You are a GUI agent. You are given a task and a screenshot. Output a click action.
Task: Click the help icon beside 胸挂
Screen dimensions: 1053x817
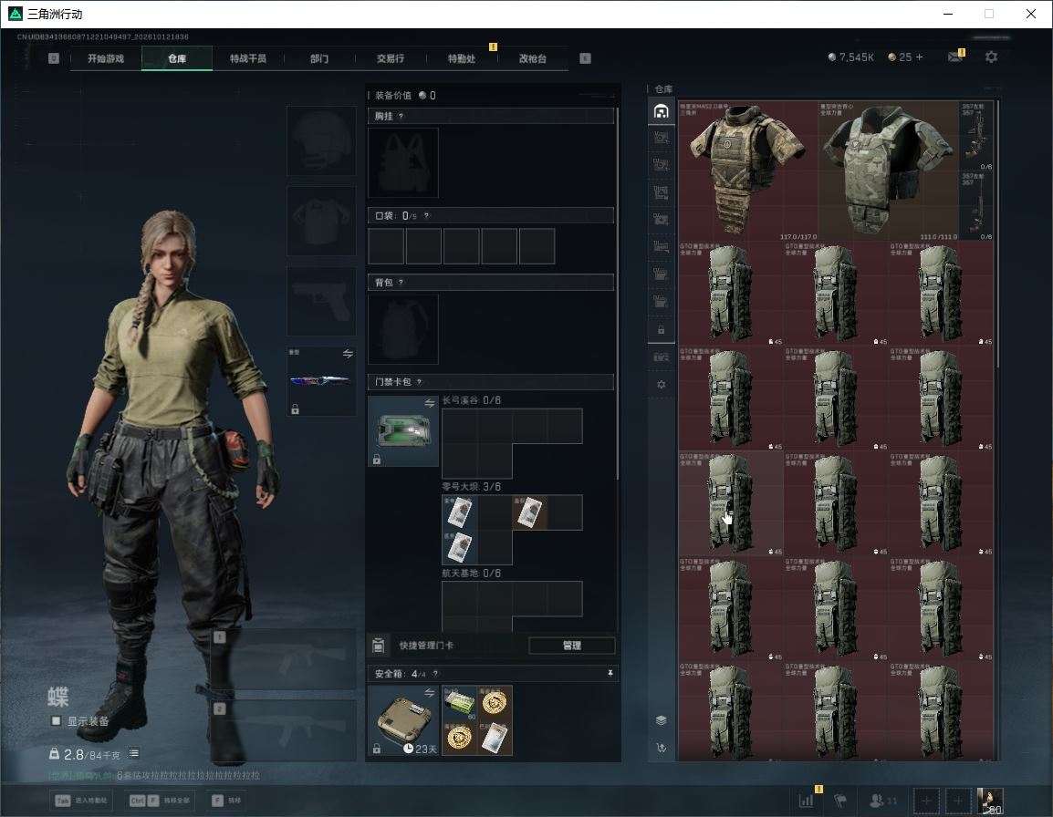(401, 116)
